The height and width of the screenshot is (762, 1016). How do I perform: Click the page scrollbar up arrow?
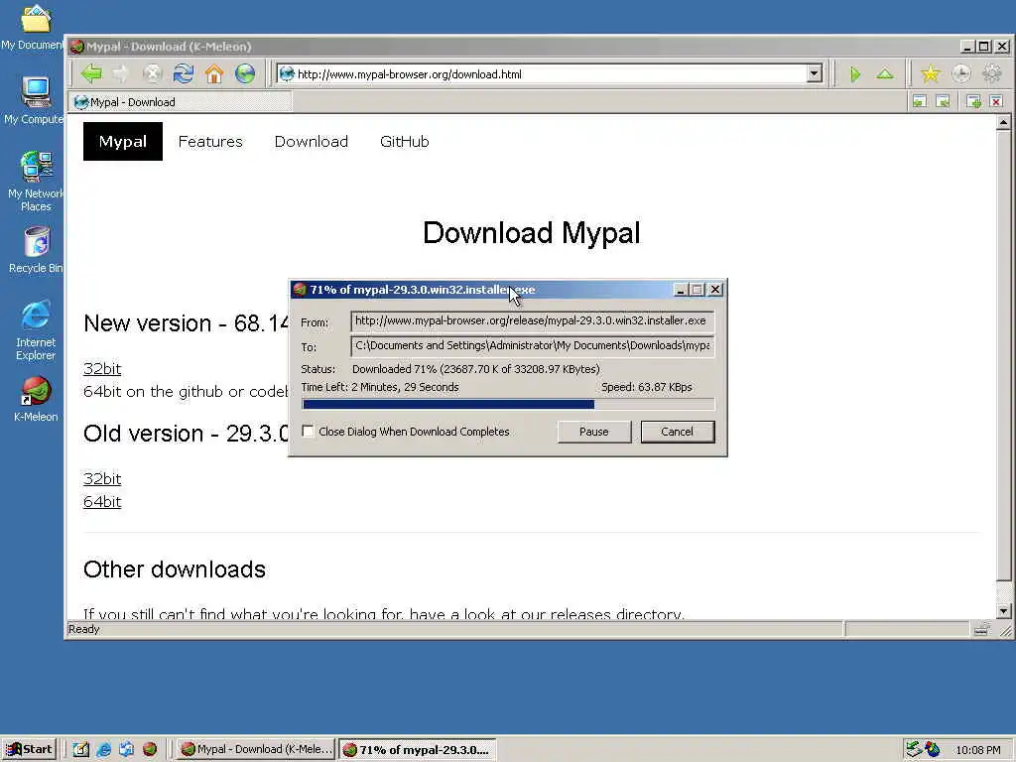click(1004, 122)
